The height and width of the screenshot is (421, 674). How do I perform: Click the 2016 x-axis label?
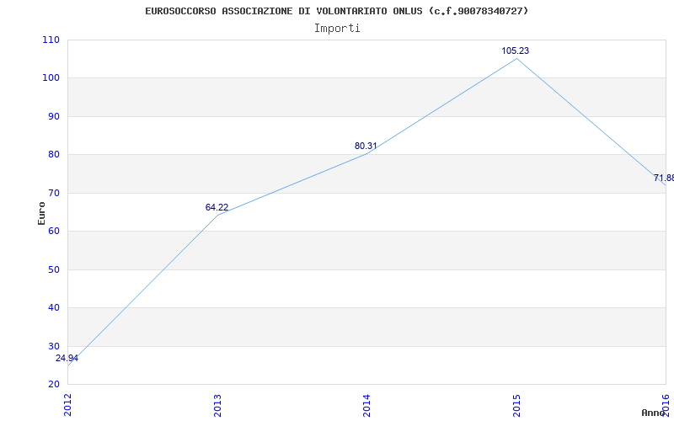pyautogui.click(x=666, y=404)
